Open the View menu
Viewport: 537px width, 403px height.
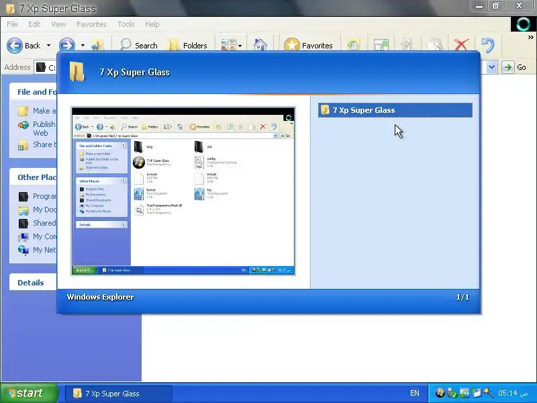coord(58,24)
